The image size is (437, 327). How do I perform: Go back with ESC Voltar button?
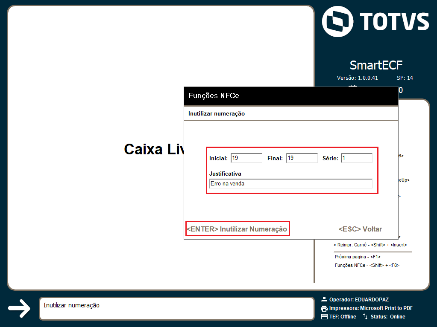click(360, 229)
